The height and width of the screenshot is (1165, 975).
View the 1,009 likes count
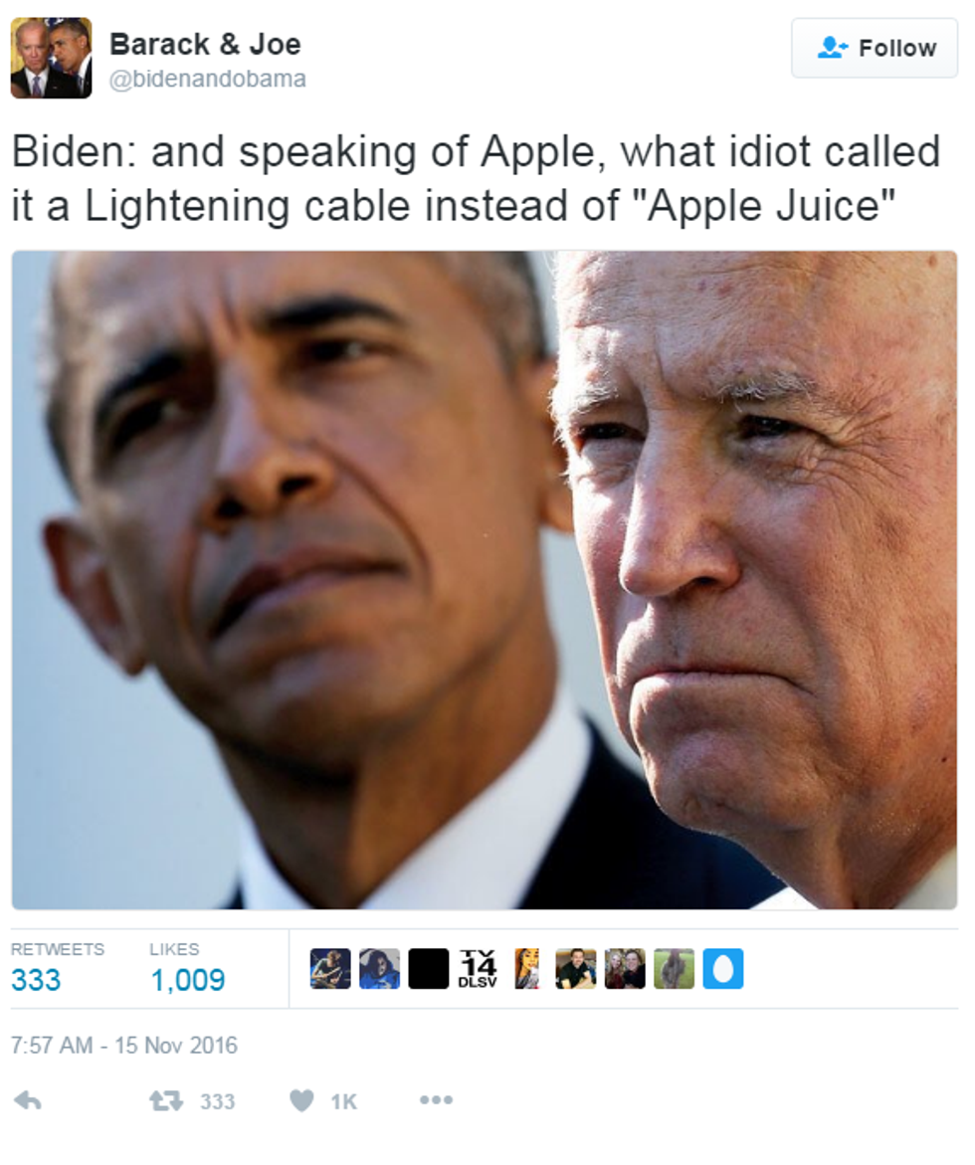(187, 980)
